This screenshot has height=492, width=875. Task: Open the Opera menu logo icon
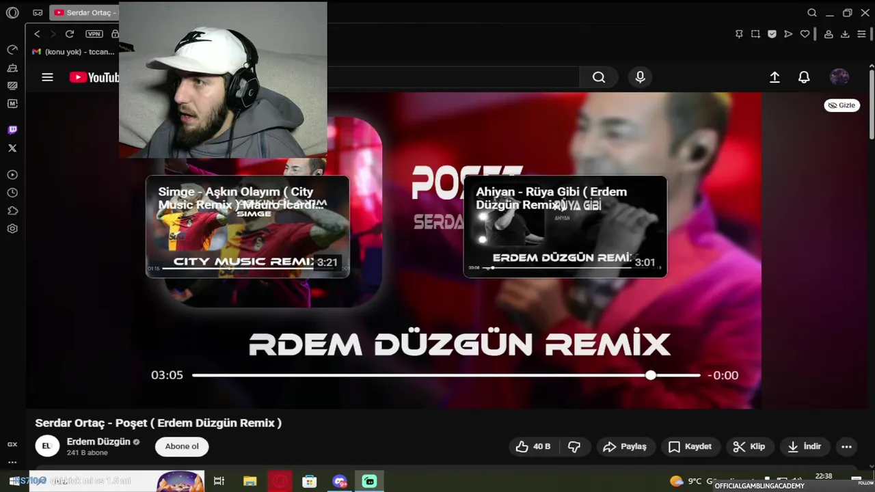coord(12,12)
